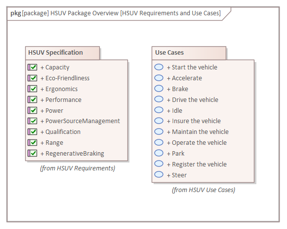Click the Capacity requirement checkmark icon
Image resolution: width=287 pixels, height=229 pixels.
tap(33, 67)
